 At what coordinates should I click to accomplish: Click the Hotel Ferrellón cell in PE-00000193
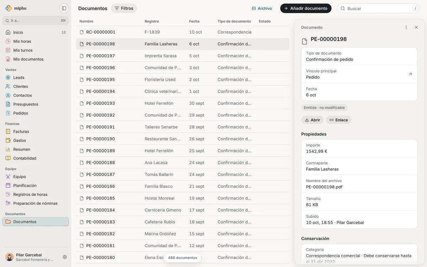[159, 103]
